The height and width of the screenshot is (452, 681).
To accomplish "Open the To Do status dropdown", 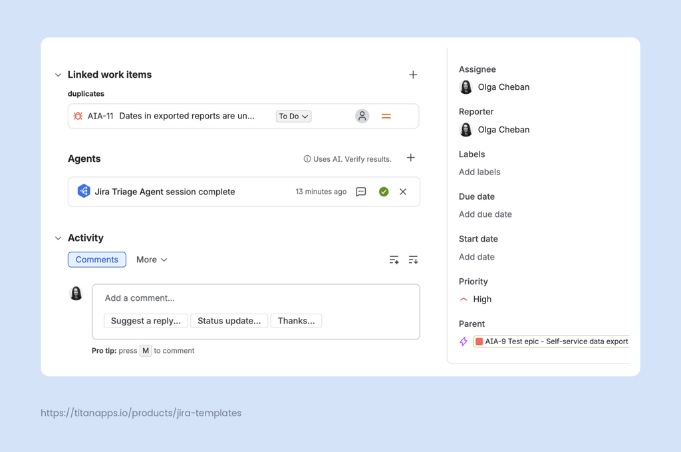I will tap(293, 116).
